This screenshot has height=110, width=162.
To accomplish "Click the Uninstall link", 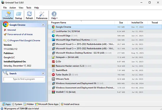I will tap(11, 30).
